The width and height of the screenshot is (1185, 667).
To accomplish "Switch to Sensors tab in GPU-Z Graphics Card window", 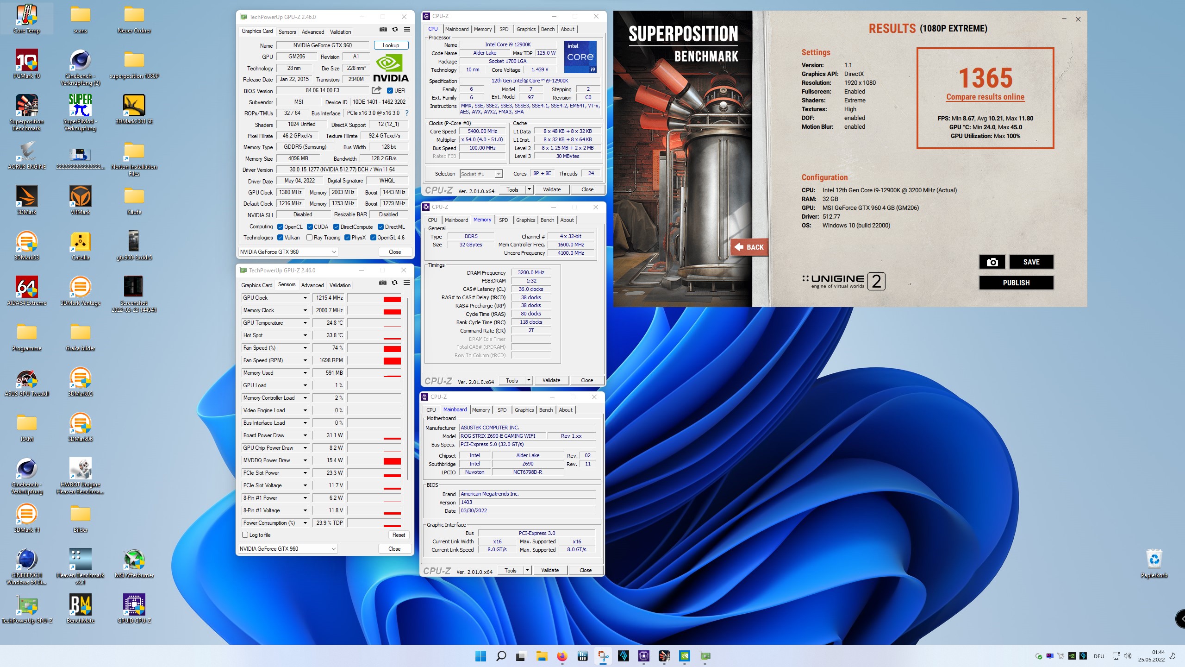I will [287, 32].
